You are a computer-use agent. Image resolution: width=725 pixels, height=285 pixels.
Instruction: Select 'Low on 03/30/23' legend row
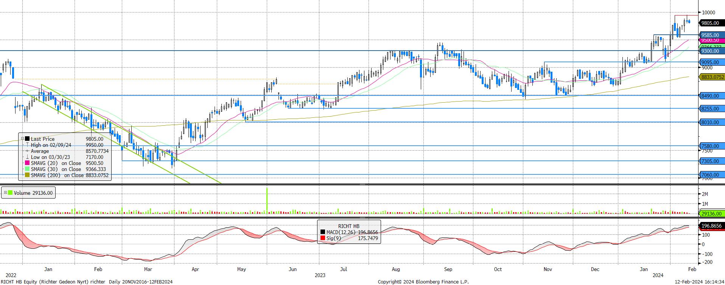[x=51, y=157]
